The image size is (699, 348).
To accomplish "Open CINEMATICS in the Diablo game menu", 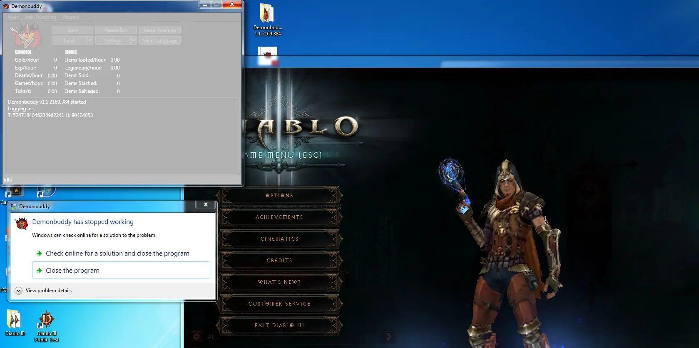I will click(279, 239).
